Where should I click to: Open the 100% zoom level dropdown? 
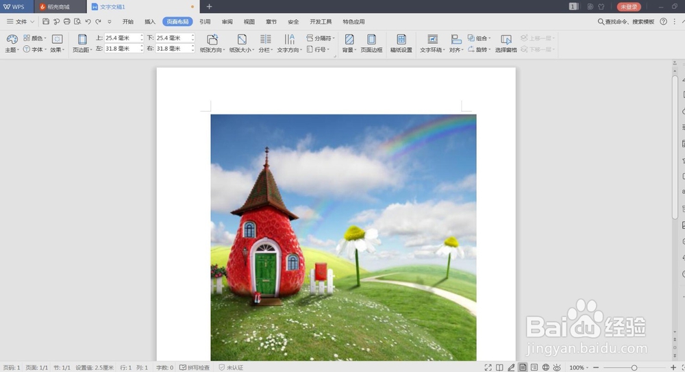[x=578, y=368]
